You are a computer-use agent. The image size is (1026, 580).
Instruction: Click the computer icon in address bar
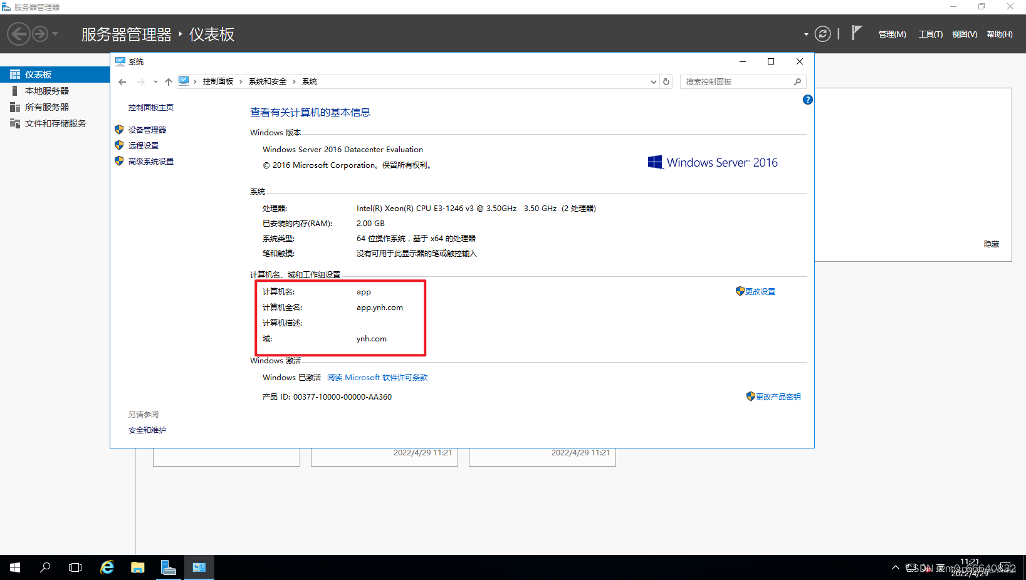point(184,81)
